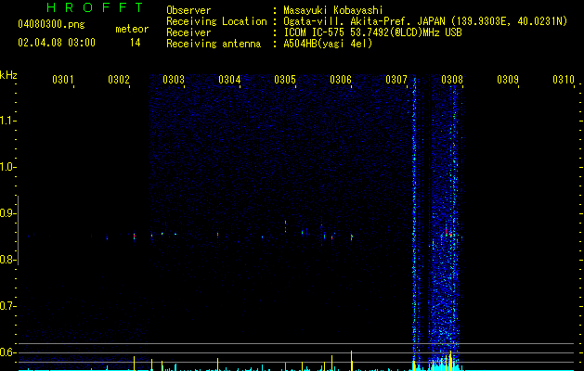This screenshot has width=584, height=371.
Task: Click the Observer label
Action: pos(188,10)
